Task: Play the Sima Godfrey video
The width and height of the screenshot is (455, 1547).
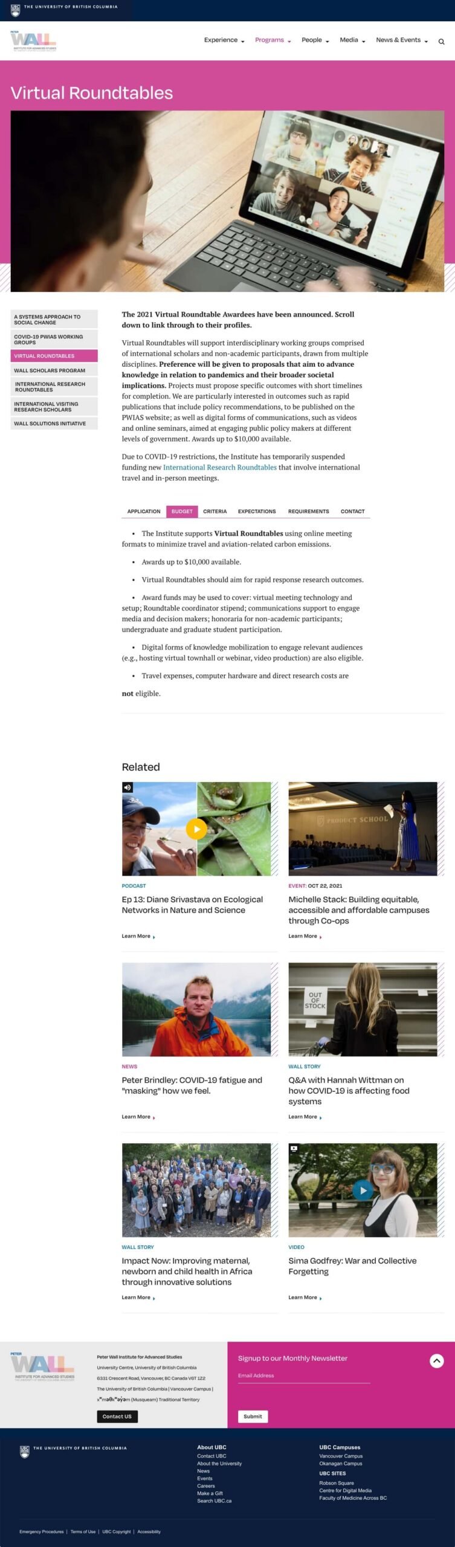Action: pyautogui.click(x=363, y=1190)
